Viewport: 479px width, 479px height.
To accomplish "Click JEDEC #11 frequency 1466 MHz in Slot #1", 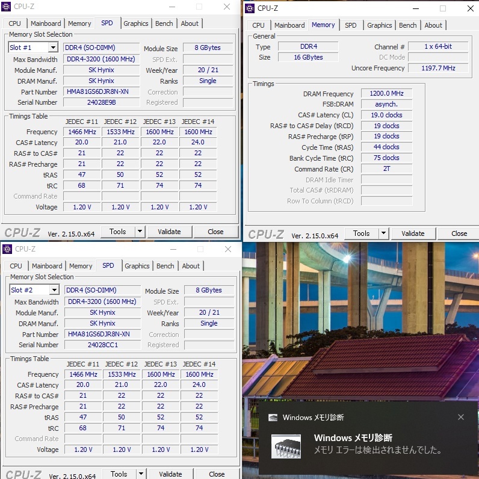I will (82, 132).
